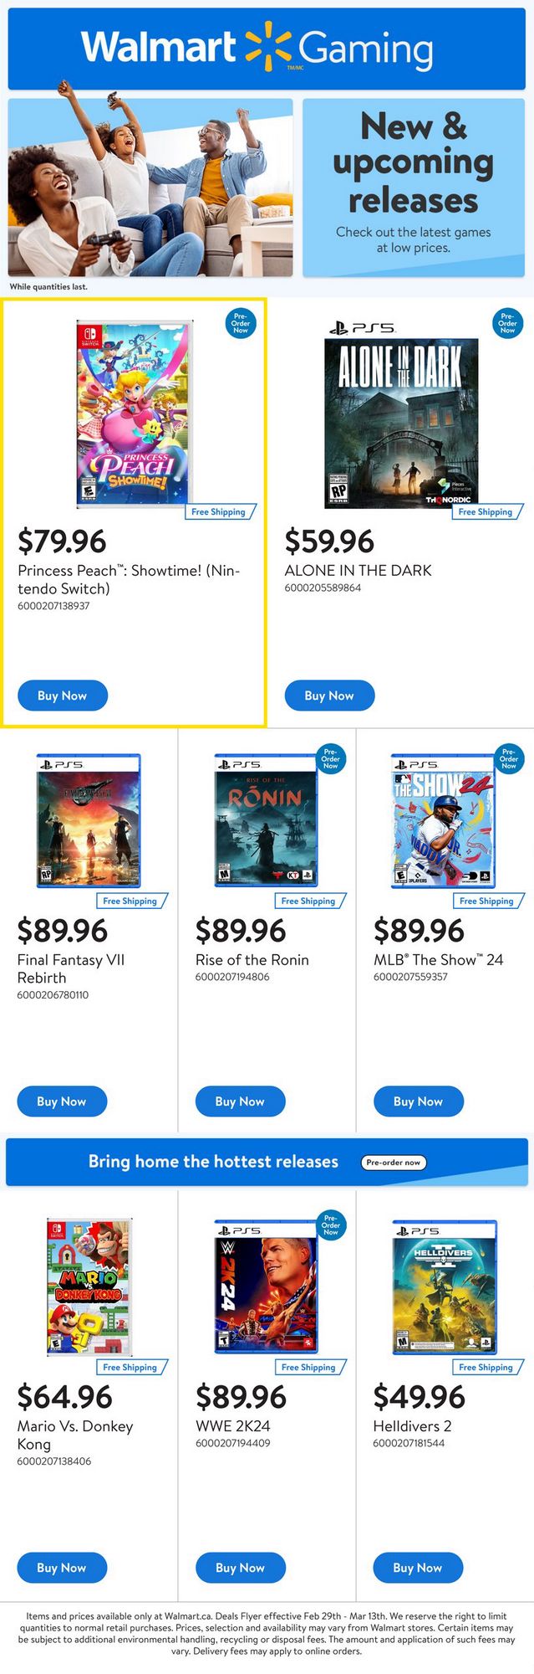Open the Final Fantasy VII Rebirth title link
534x1674 pixels.
tap(71, 968)
